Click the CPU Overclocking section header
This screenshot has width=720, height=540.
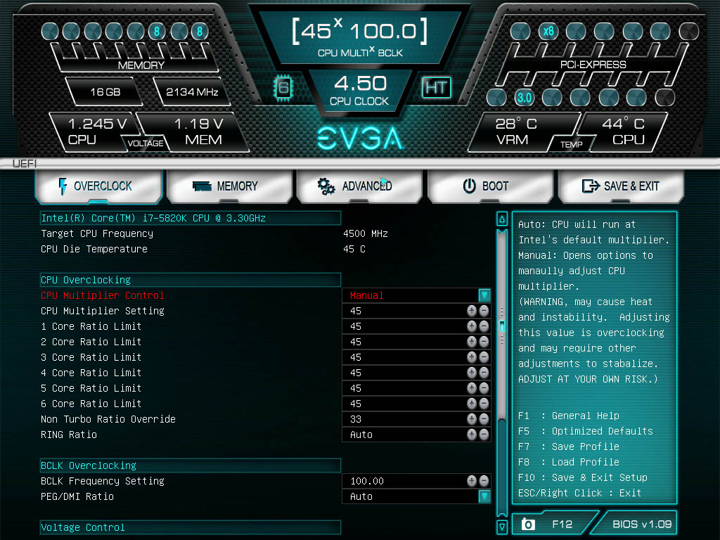pyautogui.click(x=190, y=280)
